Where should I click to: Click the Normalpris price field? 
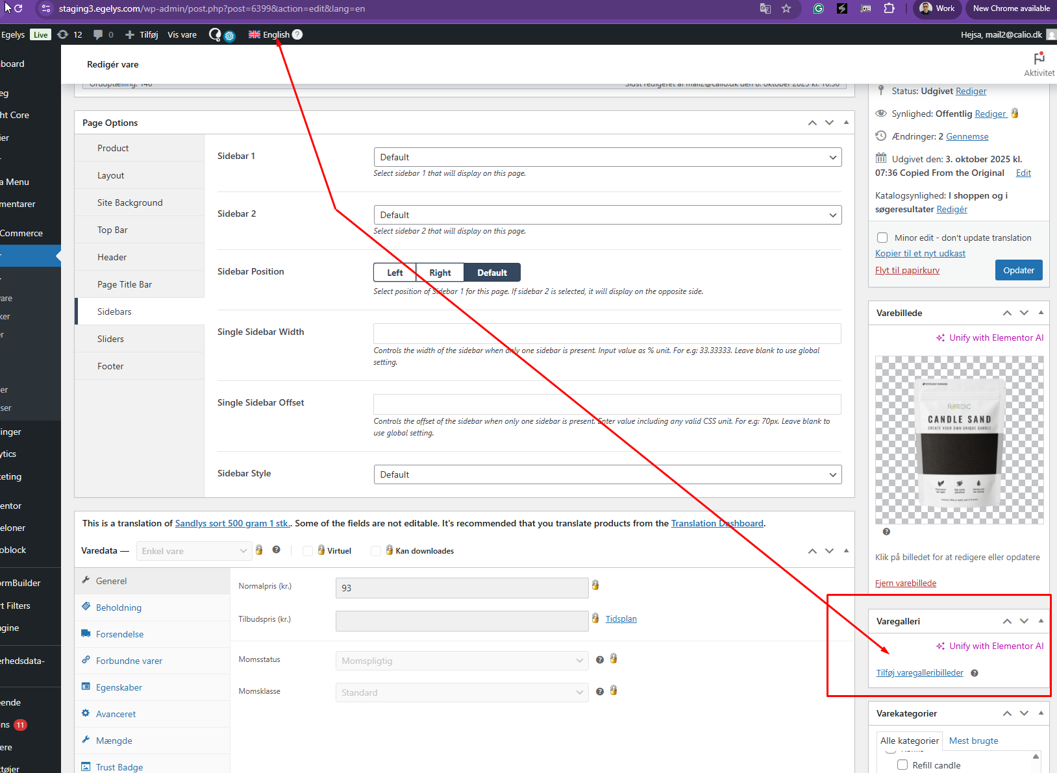click(462, 588)
